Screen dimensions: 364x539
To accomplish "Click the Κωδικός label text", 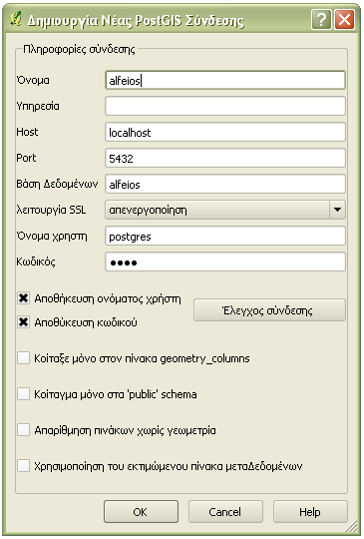I will click(x=36, y=262).
